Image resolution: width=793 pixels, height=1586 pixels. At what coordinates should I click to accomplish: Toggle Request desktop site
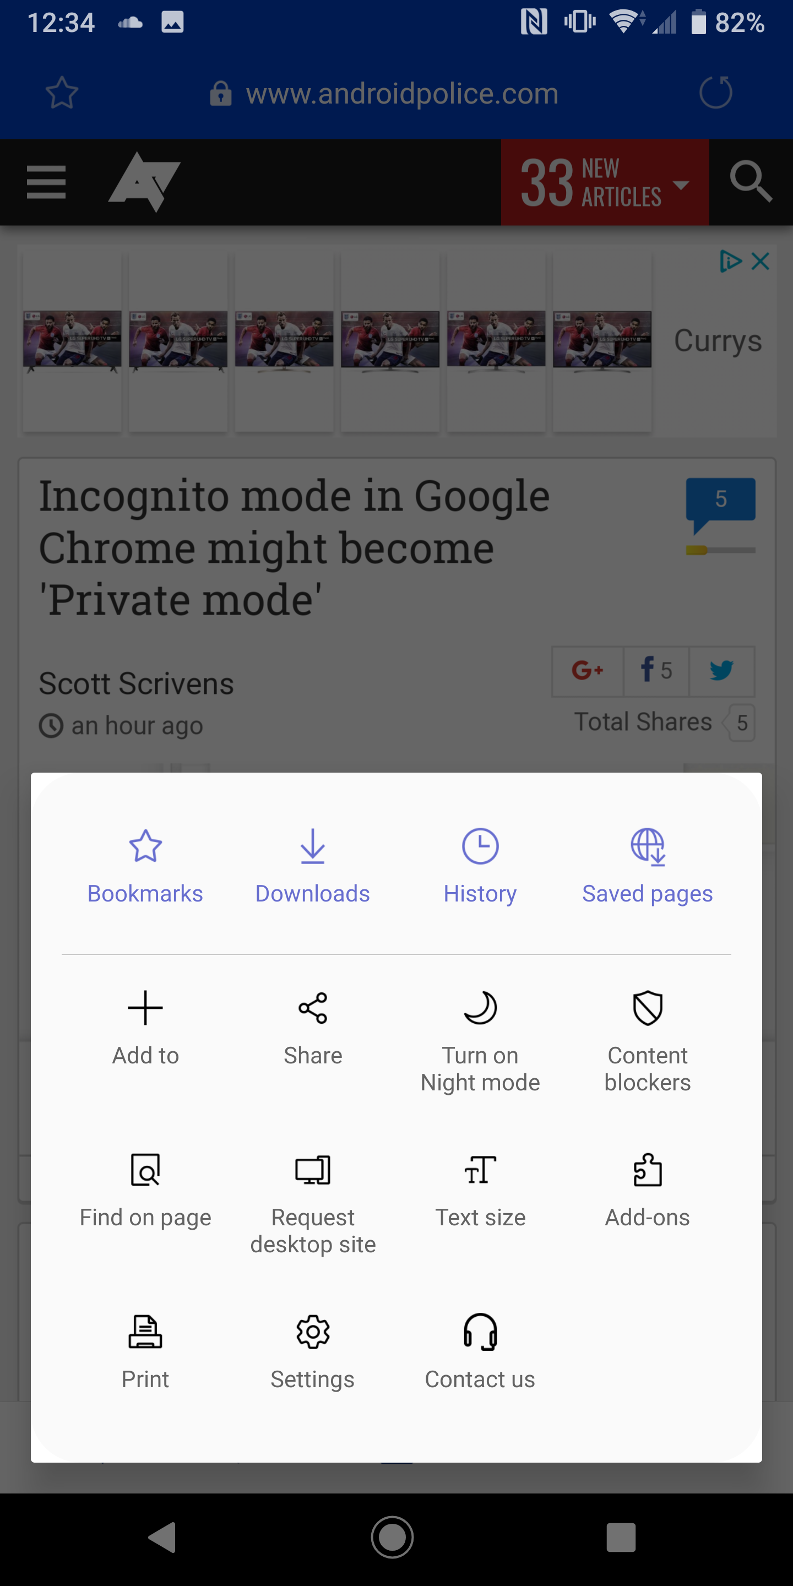click(x=313, y=1171)
